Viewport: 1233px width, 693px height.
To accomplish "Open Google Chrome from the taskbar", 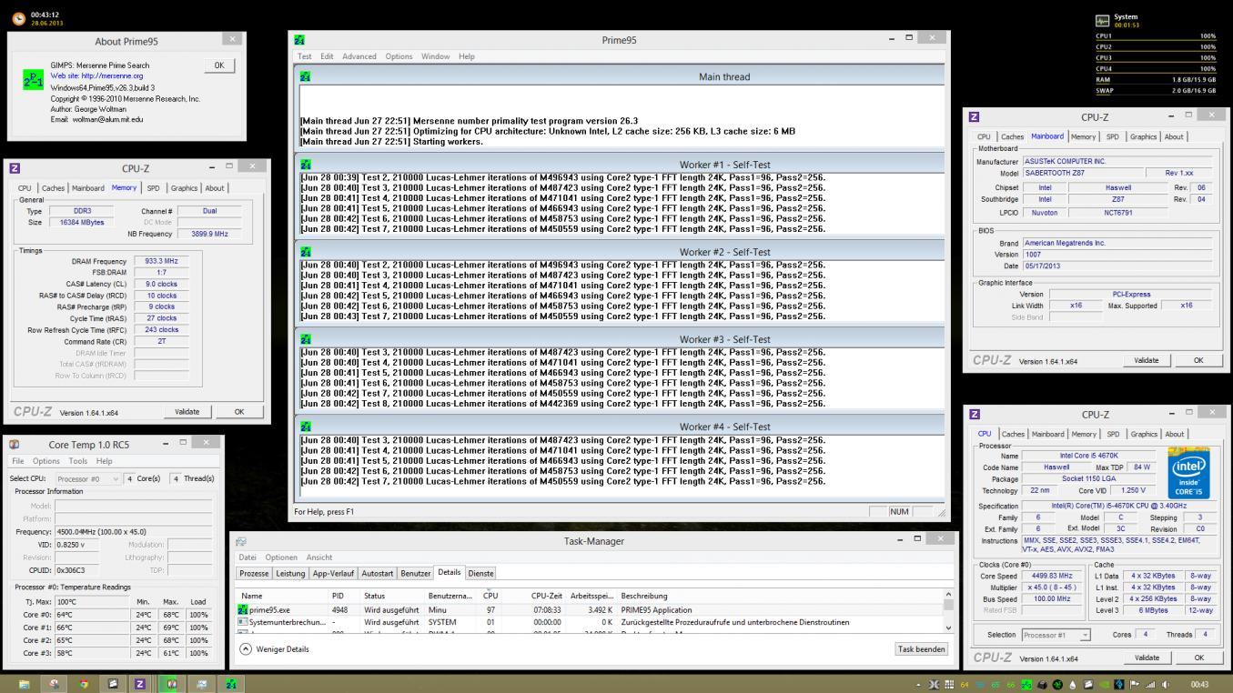I will point(85,683).
